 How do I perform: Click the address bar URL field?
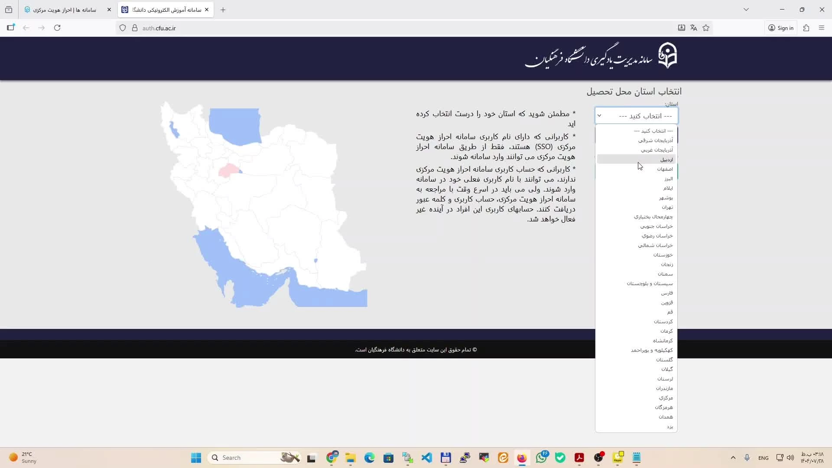tap(347, 28)
